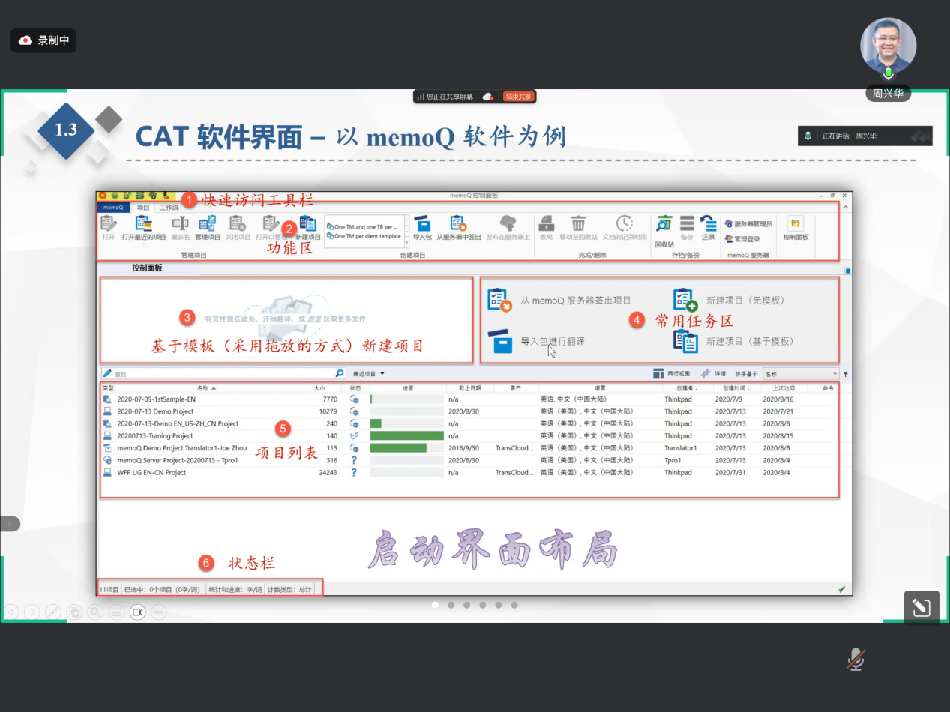Toggle sort direction arrow beside 名称 box
Image resolution: width=950 pixels, height=712 pixels.
[x=846, y=373]
